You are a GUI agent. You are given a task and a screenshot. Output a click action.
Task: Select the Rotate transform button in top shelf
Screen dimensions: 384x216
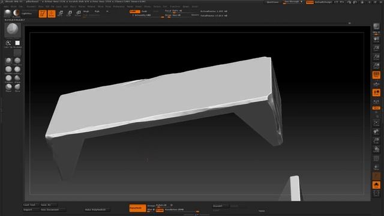click(78, 13)
